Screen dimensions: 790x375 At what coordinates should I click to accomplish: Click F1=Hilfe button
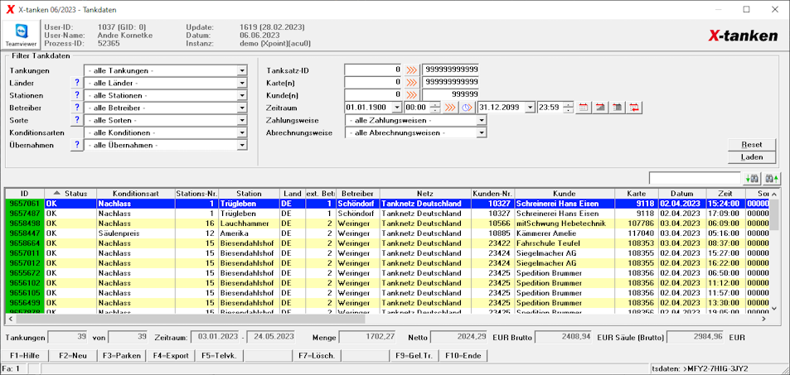25,355
